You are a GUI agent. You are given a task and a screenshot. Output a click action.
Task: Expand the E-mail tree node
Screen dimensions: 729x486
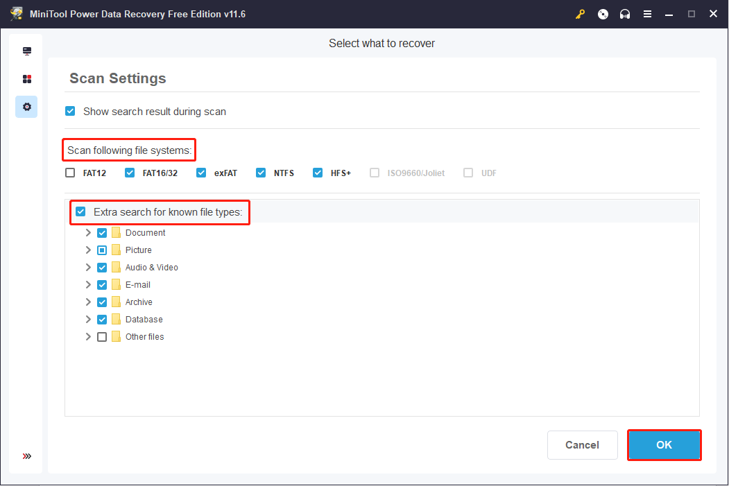tap(88, 285)
